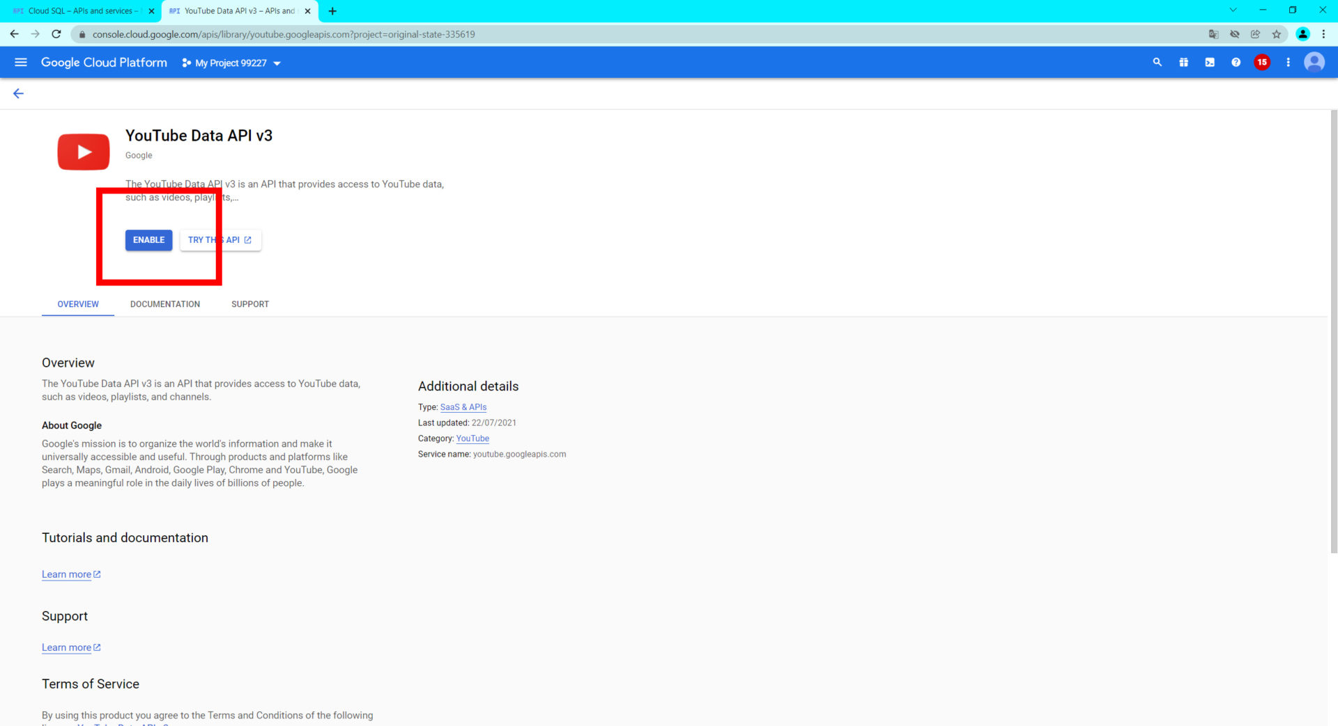This screenshot has width=1338, height=726.
Task: Open the tab search chevron
Action: click(x=1233, y=10)
